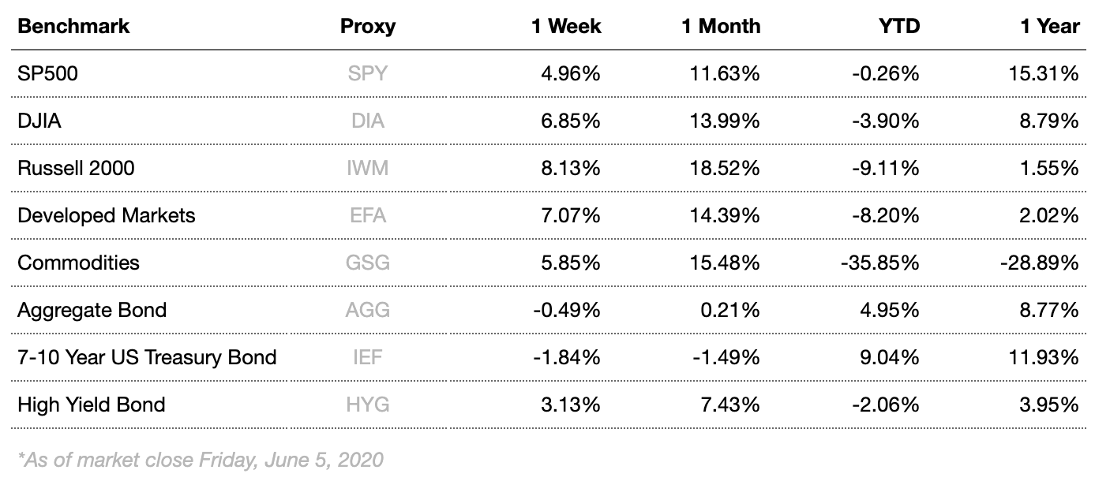The width and height of the screenshot is (1110, 481).
Task: Click the Benchmark column header
Action: coord(73,26)
